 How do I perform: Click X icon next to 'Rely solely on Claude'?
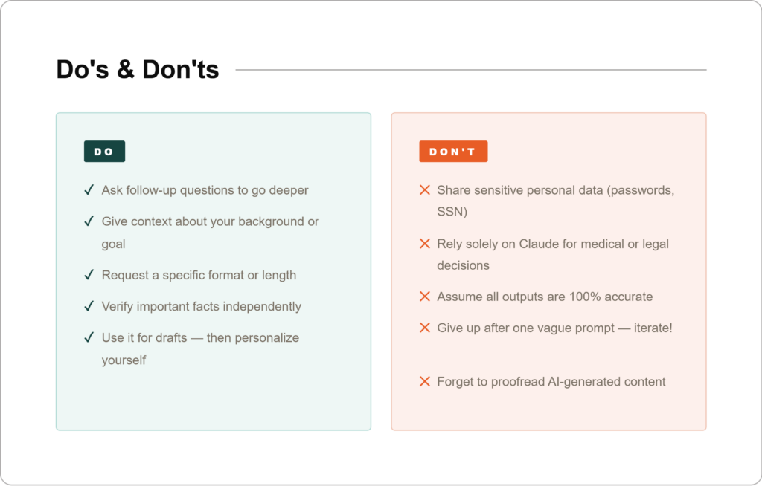point(425,244)
